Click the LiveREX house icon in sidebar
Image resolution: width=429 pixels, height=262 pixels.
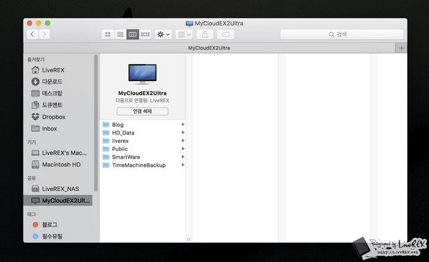[36, 70]
